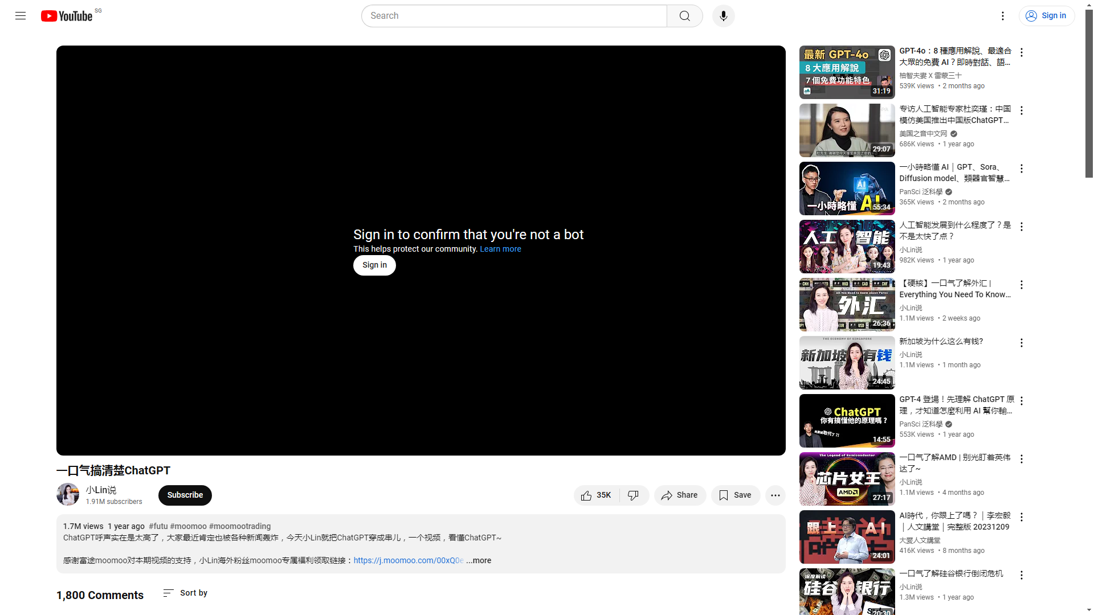Open GPT-4o 8大應用解說 video thumbnail
1094x615 pixels.
(847, 72)
